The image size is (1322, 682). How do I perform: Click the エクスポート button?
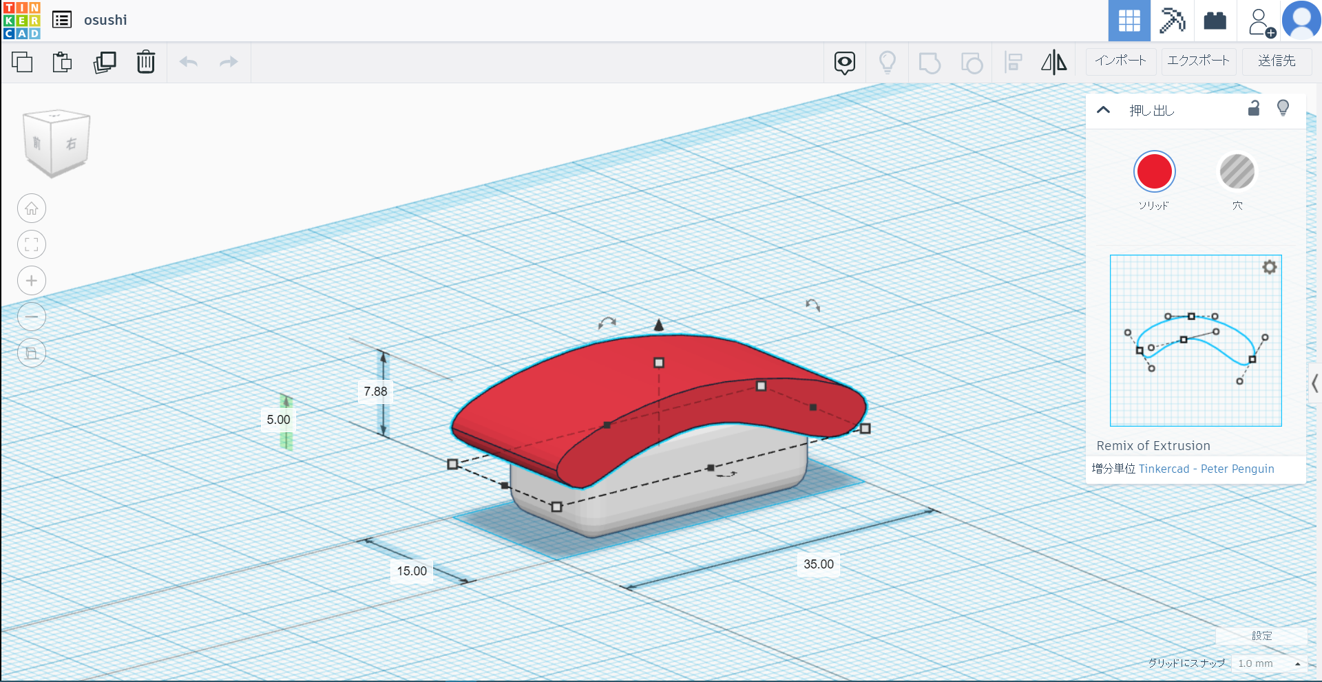[x=1197, y=61]
